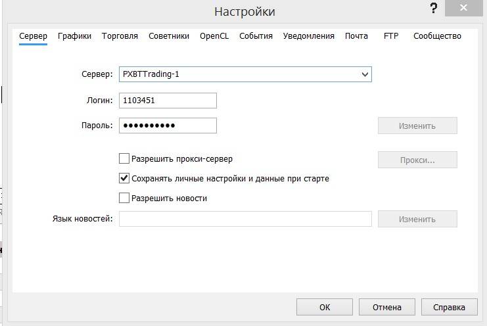Open the Сервер tab

(x=33, y=36)
